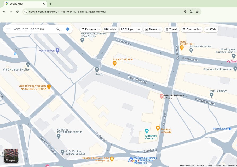The height and width of the screenshot is (167, 237).
Task: Bookmark this page with the star icon
Action: 197,12
